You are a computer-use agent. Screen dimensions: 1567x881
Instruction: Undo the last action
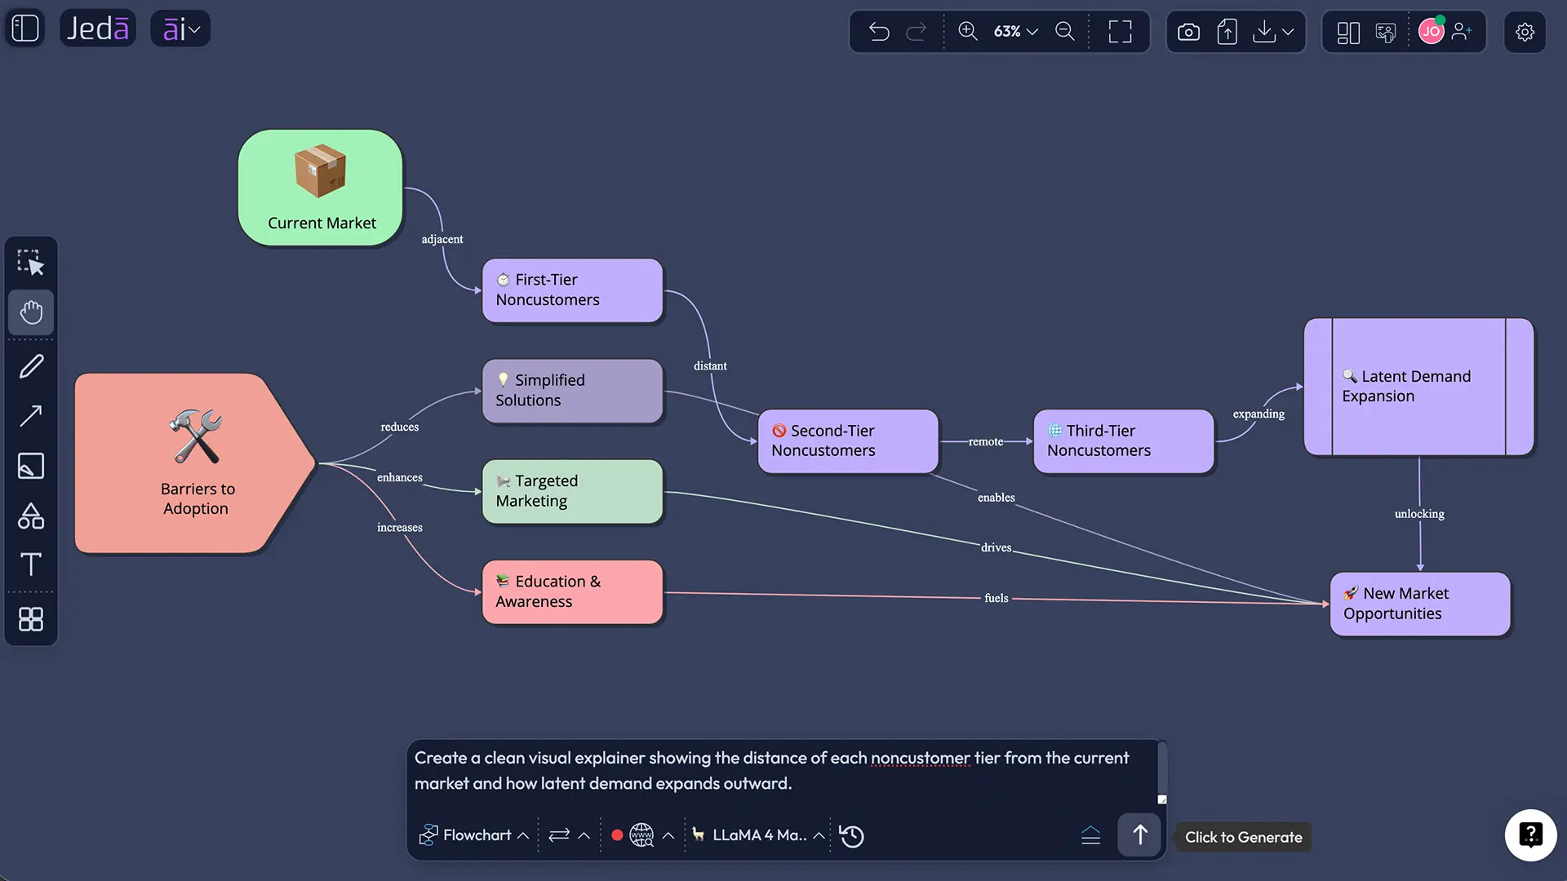(879, 32)
